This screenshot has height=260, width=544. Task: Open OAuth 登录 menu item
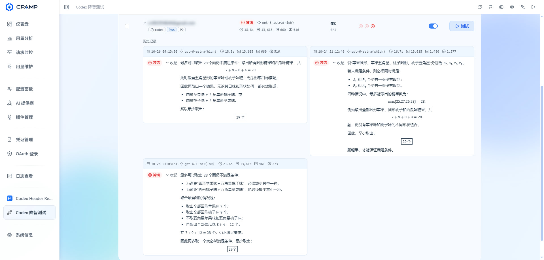[29, 154]
